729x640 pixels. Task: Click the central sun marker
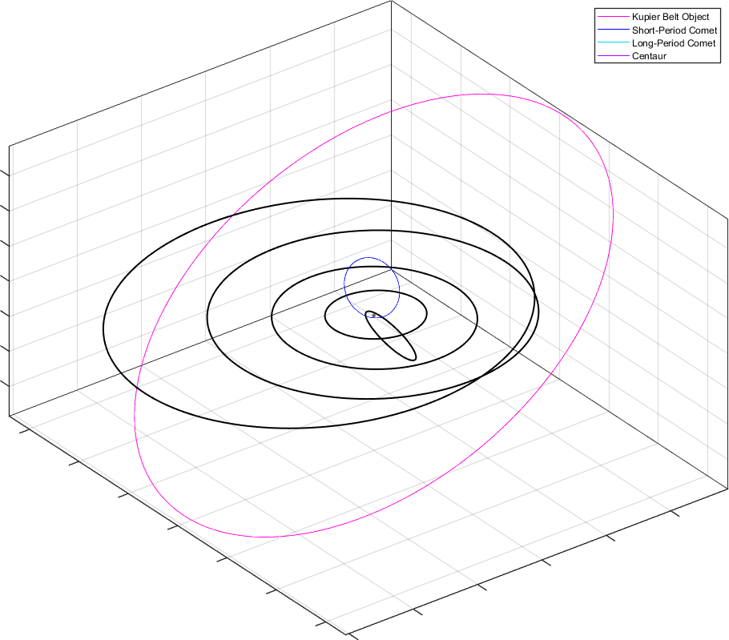(x=373, y=316)
